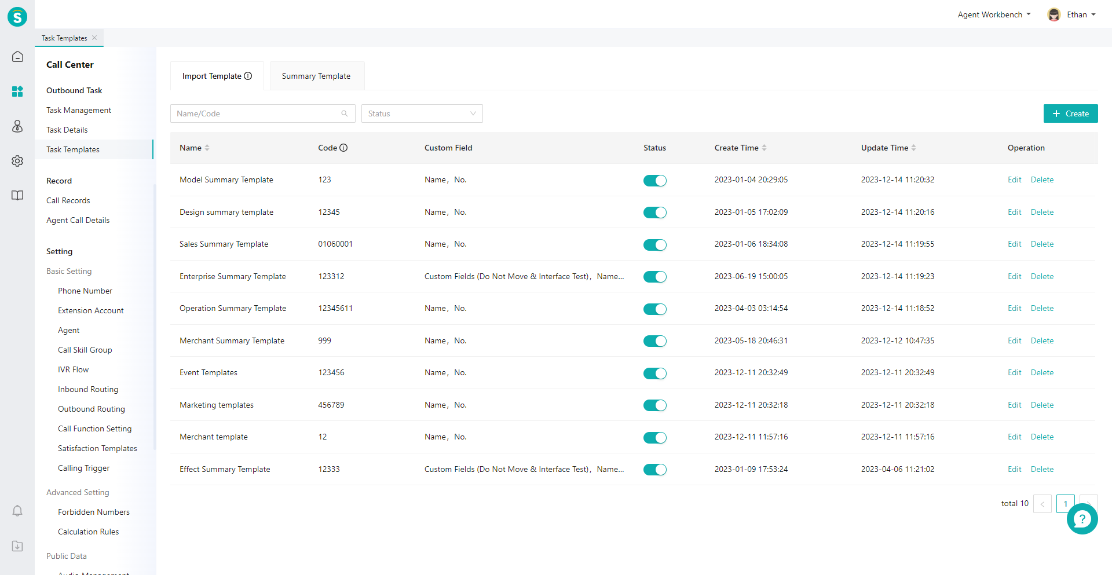
Task: Click the search magnifier in Name/Code field
Action: pyautogui.click(x=345, y=113)
